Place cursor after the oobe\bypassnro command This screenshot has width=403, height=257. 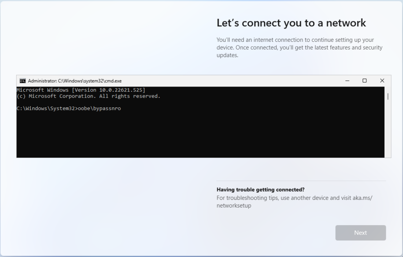point(123,108)
